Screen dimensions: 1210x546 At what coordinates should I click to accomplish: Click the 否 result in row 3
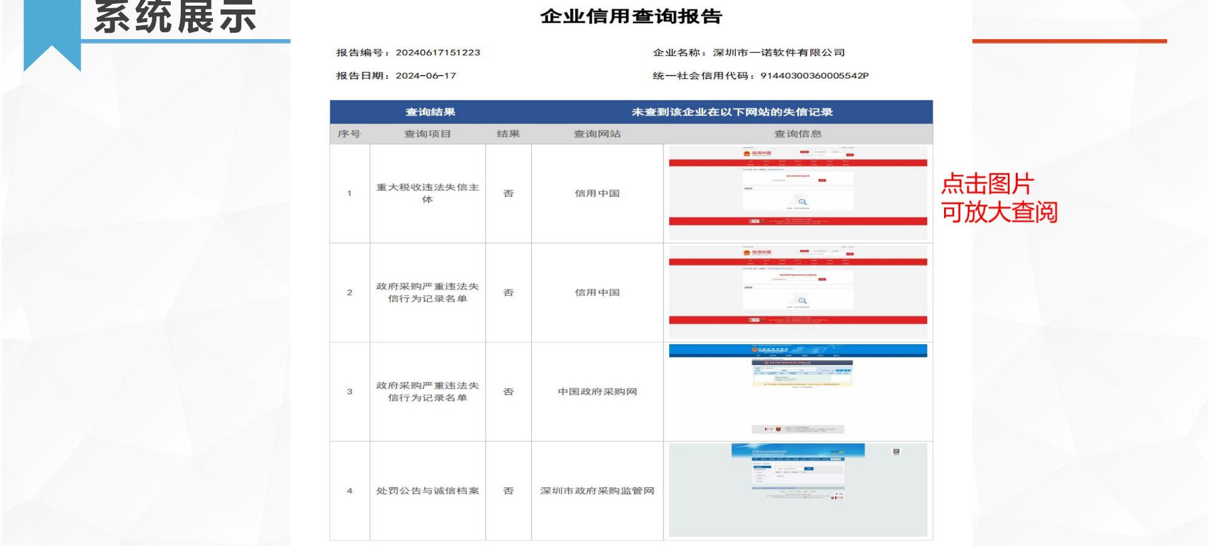509,392
